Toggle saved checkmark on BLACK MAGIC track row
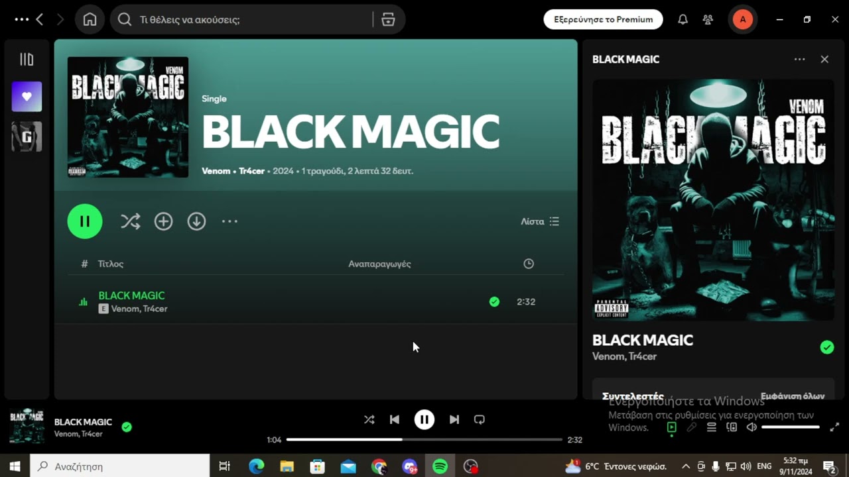This screenshot has width=849, height=477. pos(494,301)
